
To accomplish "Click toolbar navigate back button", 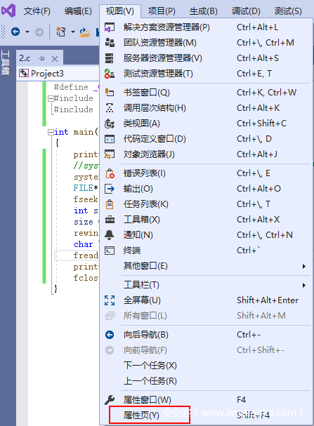I will [15, 32].
